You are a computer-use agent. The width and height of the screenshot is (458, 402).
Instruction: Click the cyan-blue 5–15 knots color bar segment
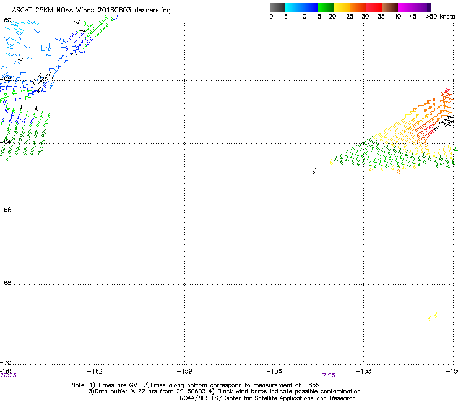(301, 7)
